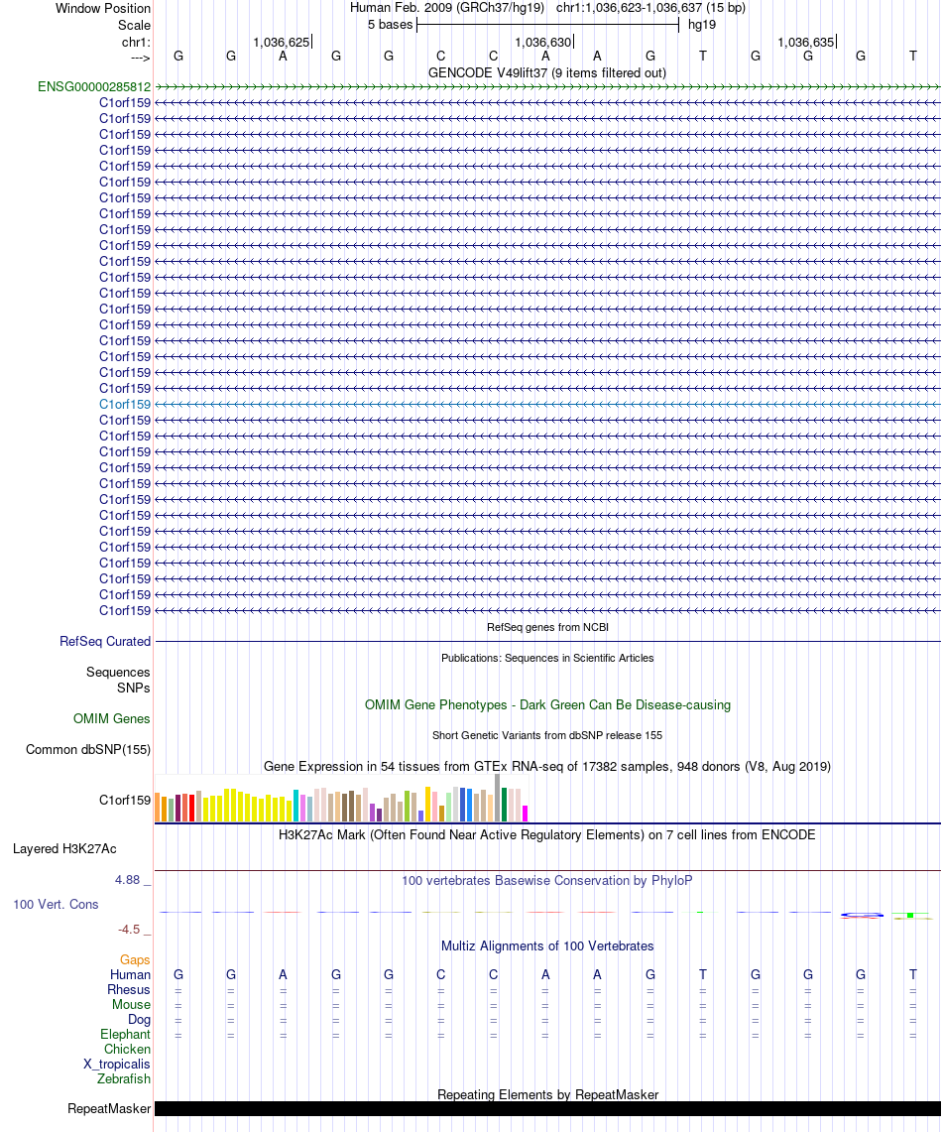This screenshot has height=1132, width=942.
Task: Click the light-blue highlighted C1orf159 transcript line
Action: pos(547,405)
